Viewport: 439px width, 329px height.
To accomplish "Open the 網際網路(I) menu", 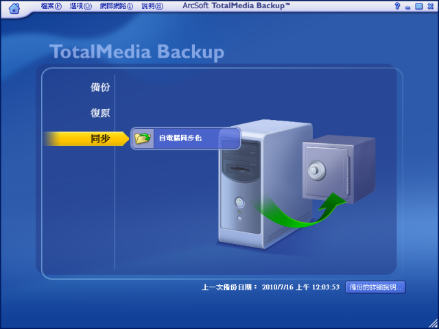I will tap(117, 6).
